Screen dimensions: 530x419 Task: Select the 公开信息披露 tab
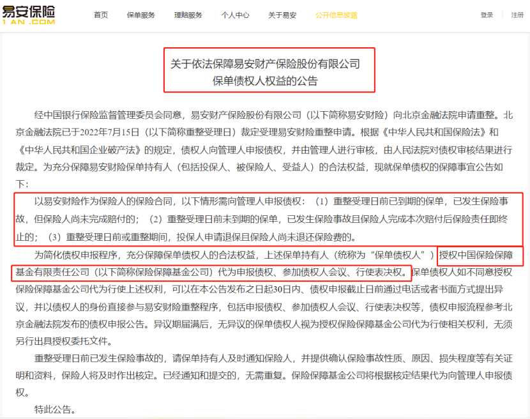point(337,15)
